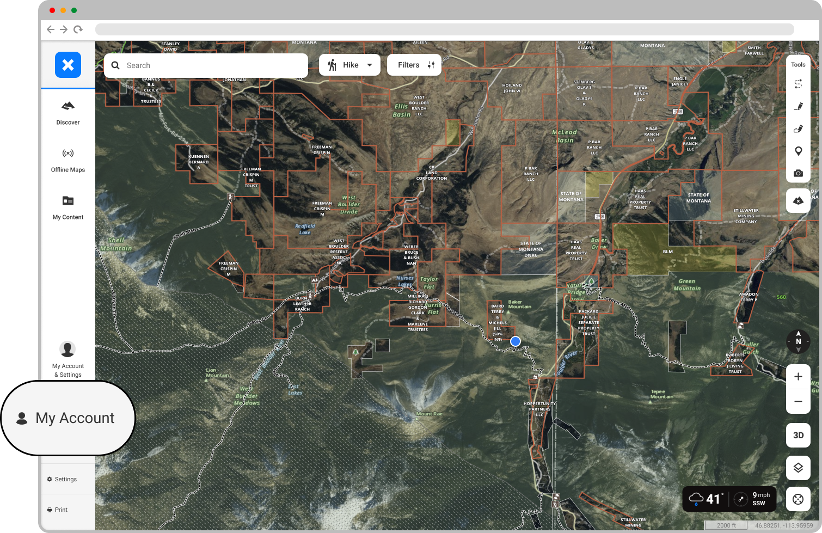Reload the page with refresh icon

(78, 29)
